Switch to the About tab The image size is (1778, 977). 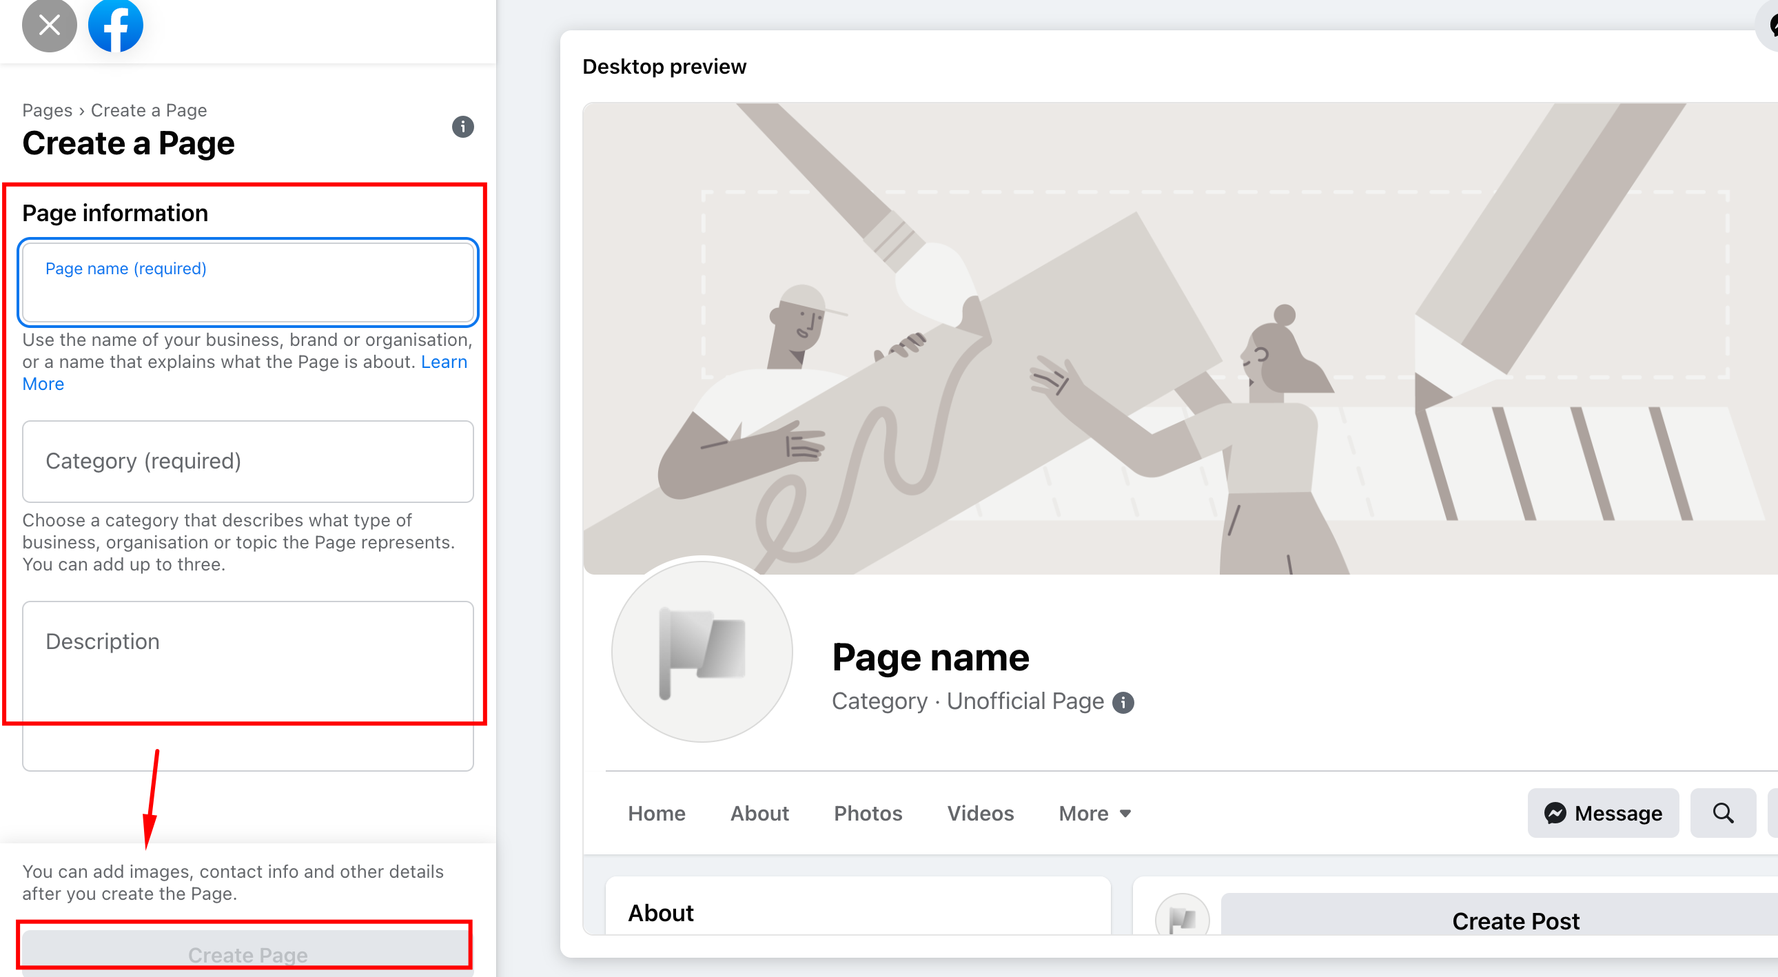coord(759,814)
